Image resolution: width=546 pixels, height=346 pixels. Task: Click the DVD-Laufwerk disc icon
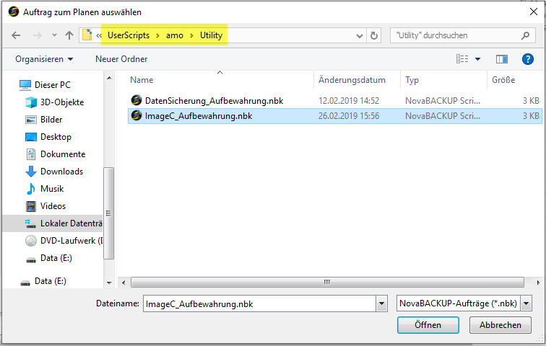(31, 241)
